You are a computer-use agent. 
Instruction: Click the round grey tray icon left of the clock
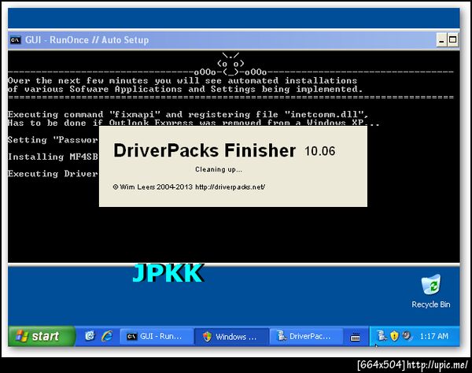407,335
